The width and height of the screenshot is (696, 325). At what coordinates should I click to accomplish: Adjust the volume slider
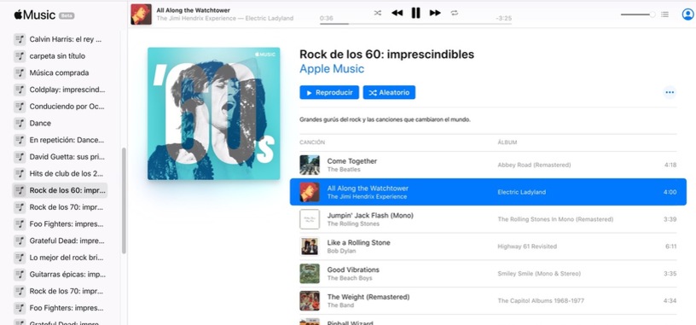(x=638, y=15)
